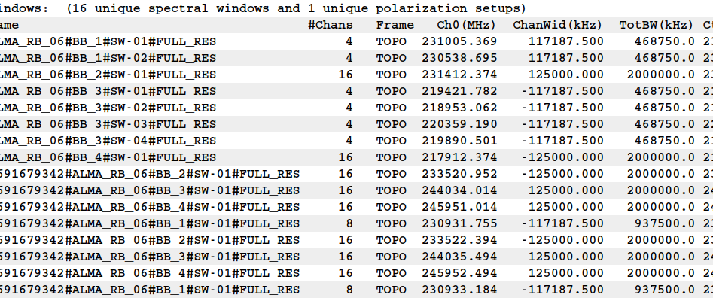Click Ch0 value 218953.062
The height and width of the screenshot is (298, 713).
(459, 108)
